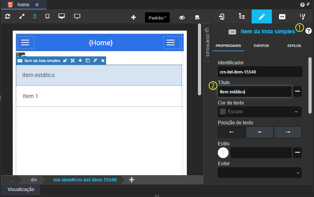Align text to the right position
This screenshot has width=314, height=197.
288,132
